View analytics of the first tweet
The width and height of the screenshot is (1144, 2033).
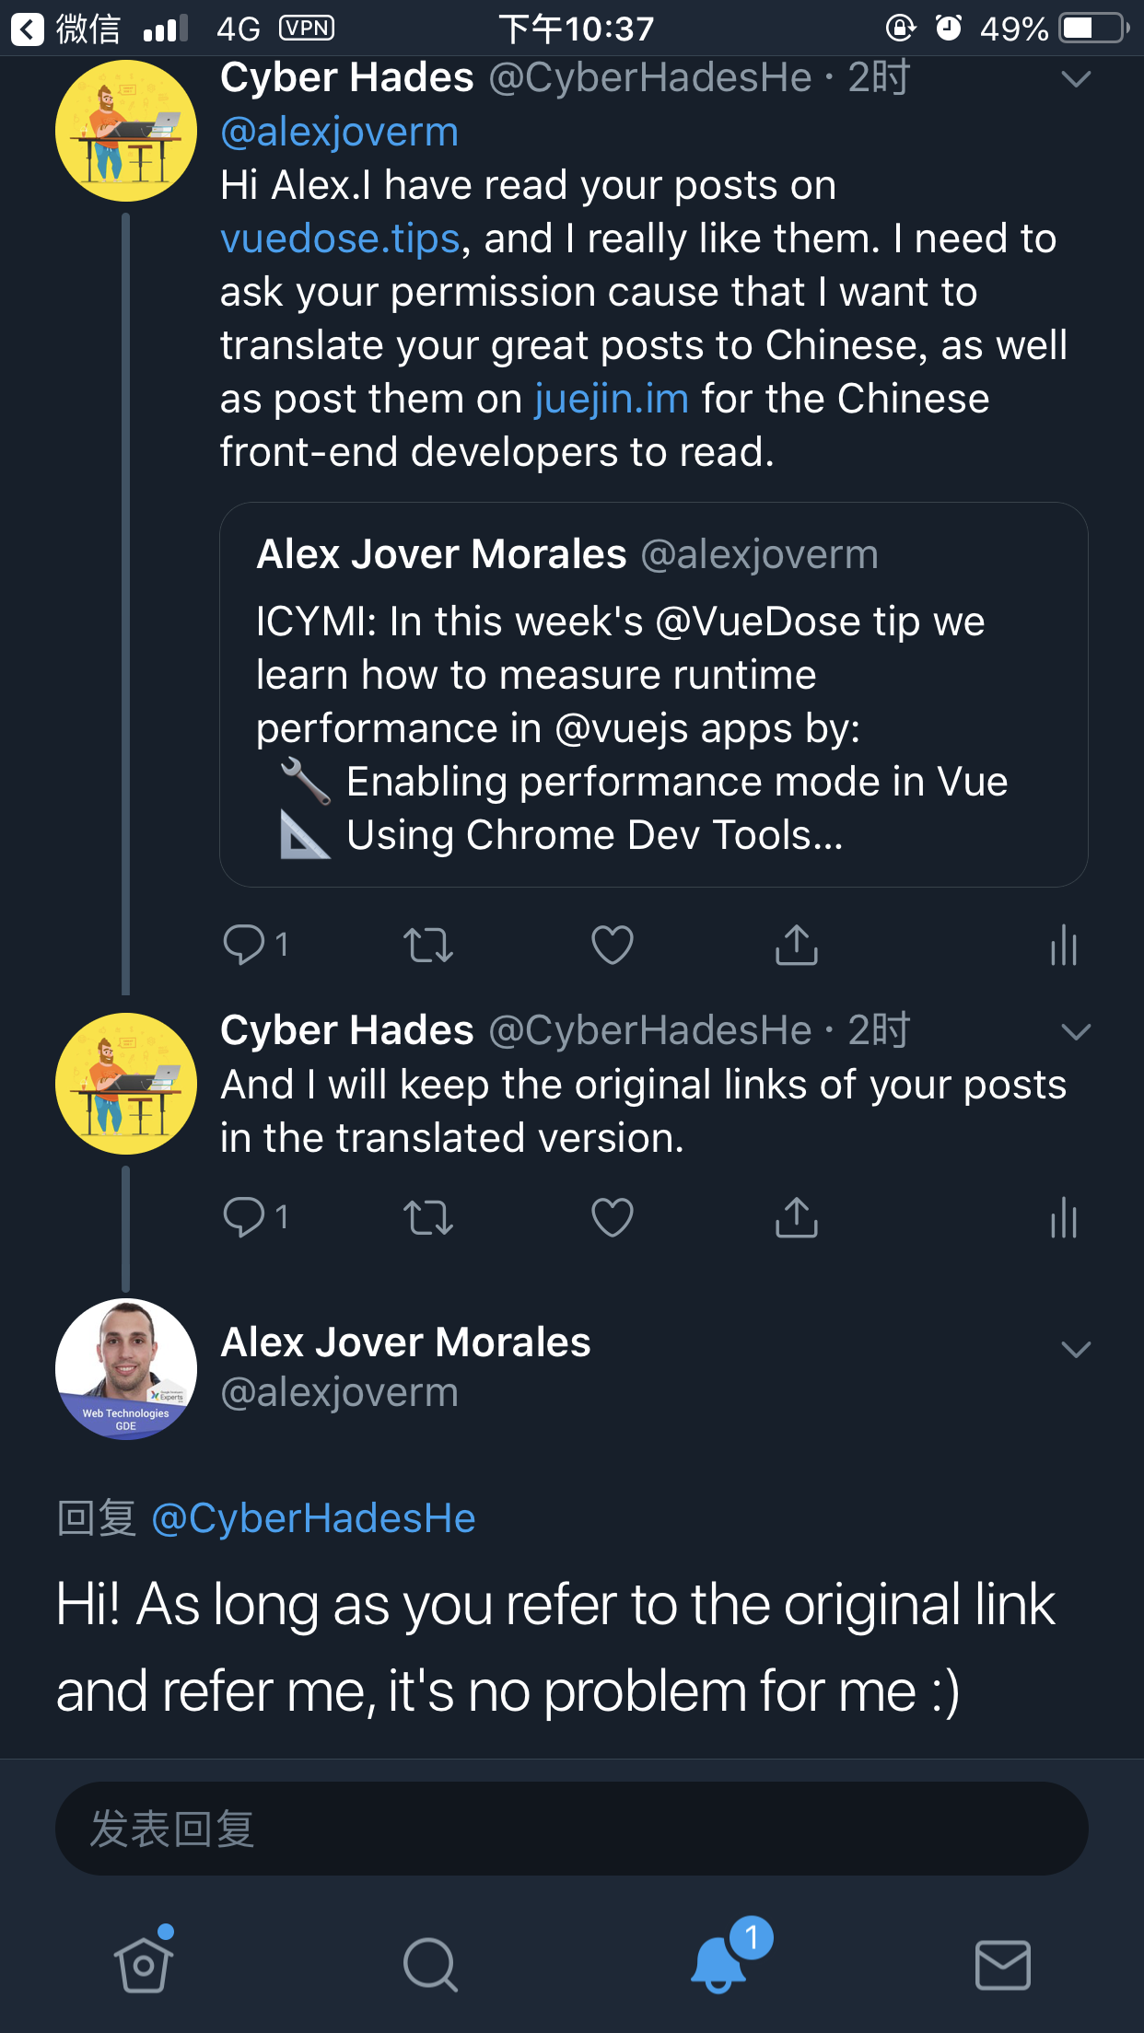[x=1064, y=945]
